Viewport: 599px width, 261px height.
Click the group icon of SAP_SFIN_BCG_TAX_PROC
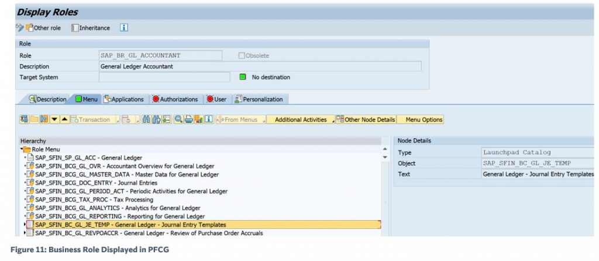[x=30, y=200]
